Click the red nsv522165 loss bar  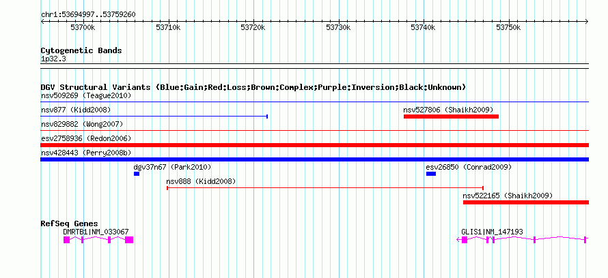point(526,202)
